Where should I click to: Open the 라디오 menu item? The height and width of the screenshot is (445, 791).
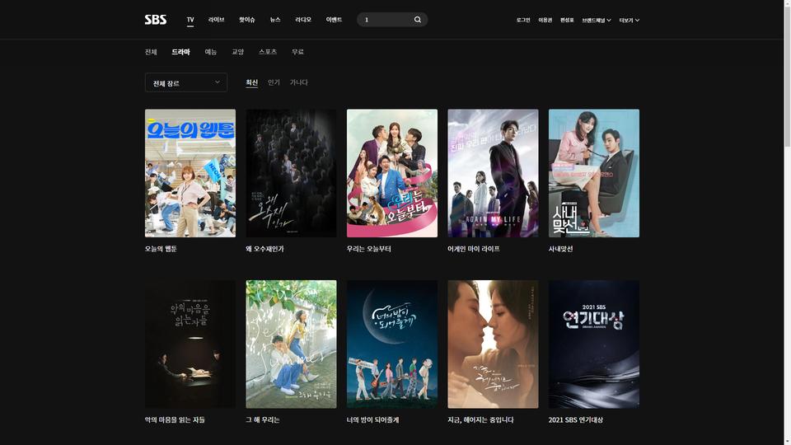[x=303, y=20]
